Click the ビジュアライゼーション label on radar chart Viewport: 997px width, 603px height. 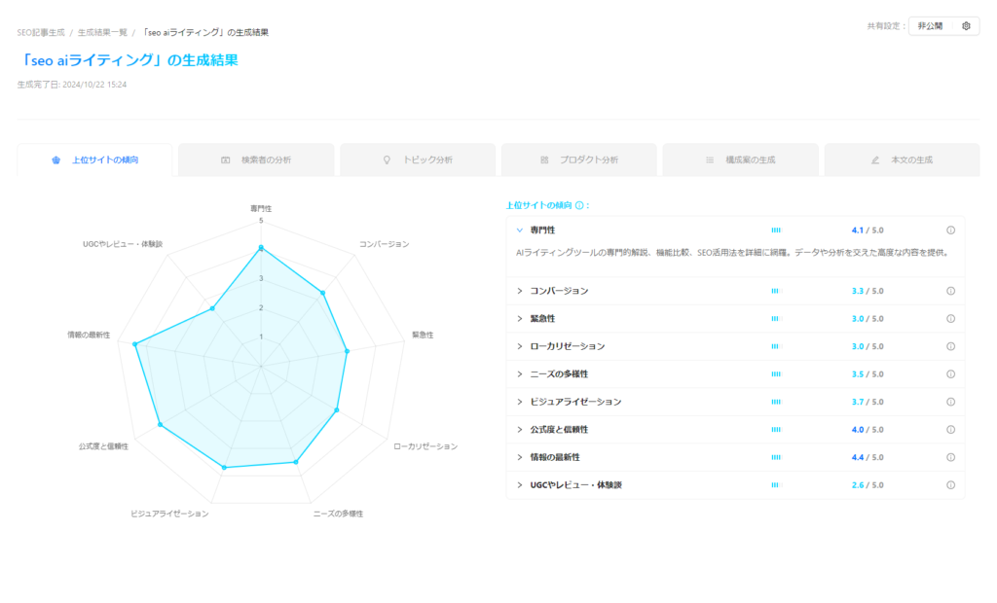169,514
